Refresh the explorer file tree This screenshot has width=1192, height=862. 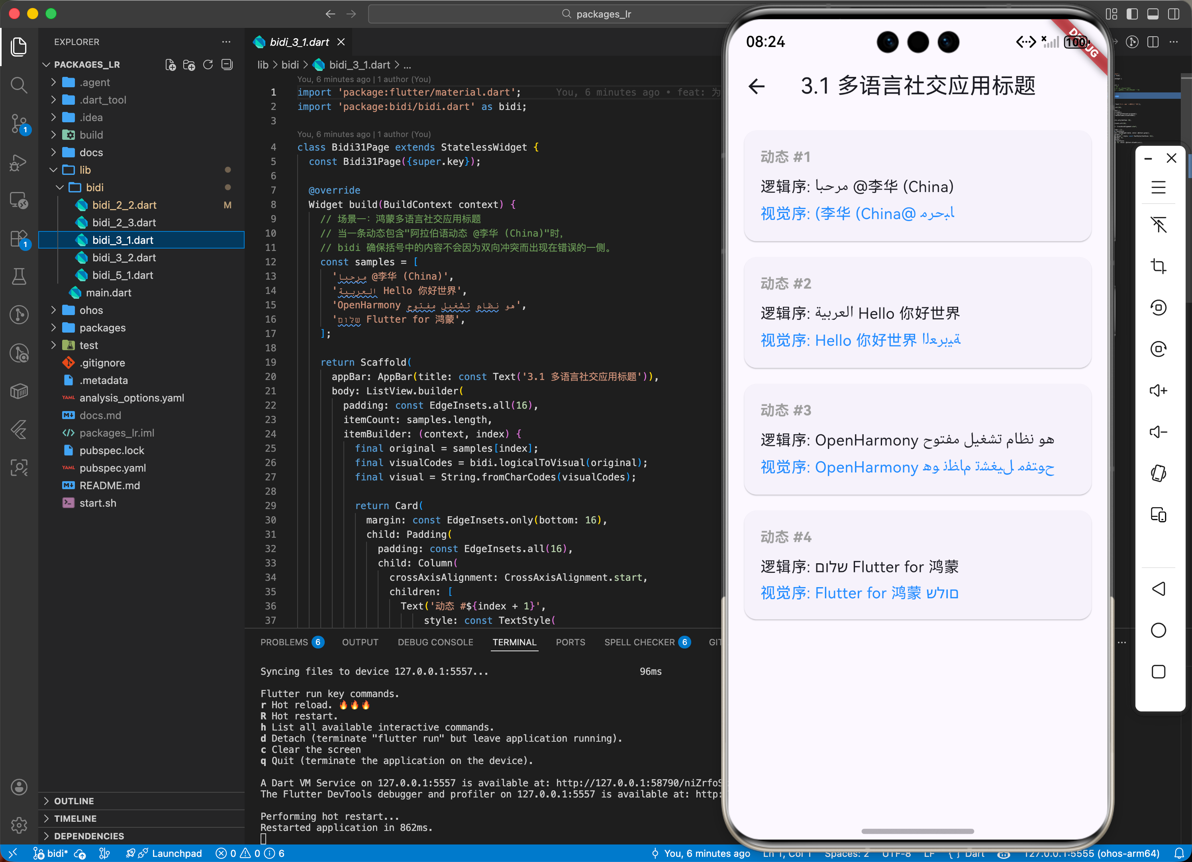pos(208,65)
